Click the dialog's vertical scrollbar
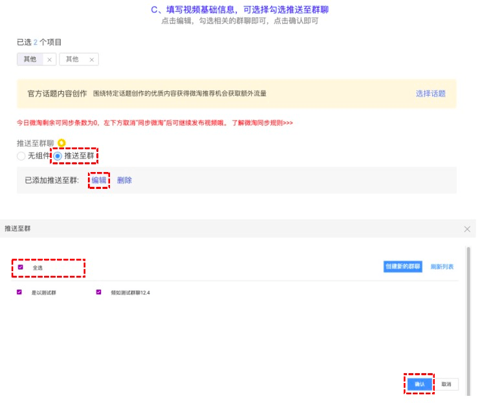 (x=468, y=310)
